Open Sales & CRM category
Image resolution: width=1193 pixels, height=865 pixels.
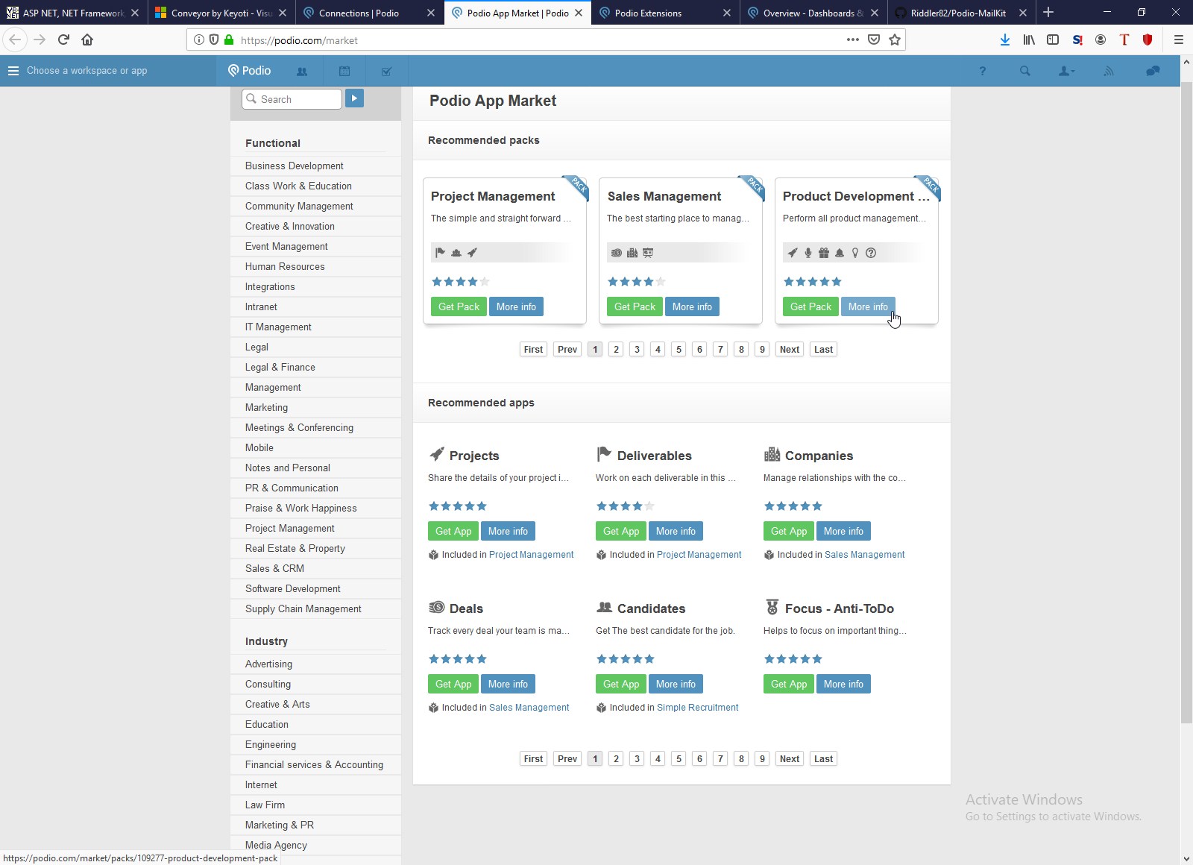click(274, 568)
